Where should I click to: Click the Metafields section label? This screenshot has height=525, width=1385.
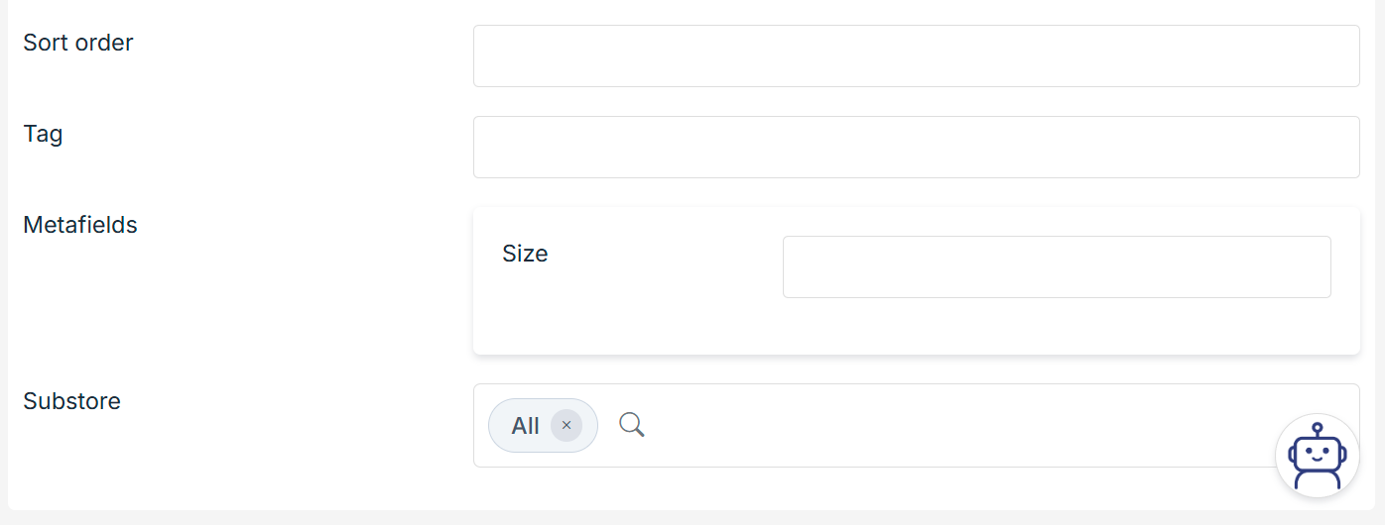click(80, 225)
